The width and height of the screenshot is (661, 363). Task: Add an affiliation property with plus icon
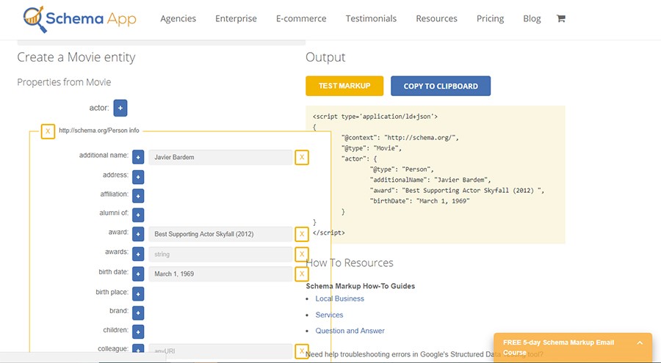pos(138,195)
